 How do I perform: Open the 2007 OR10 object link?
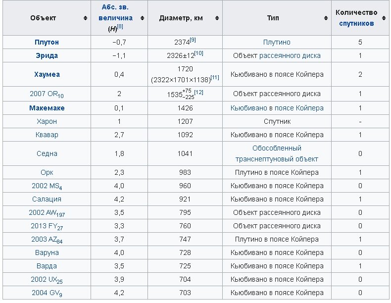[x=47, y=94]
